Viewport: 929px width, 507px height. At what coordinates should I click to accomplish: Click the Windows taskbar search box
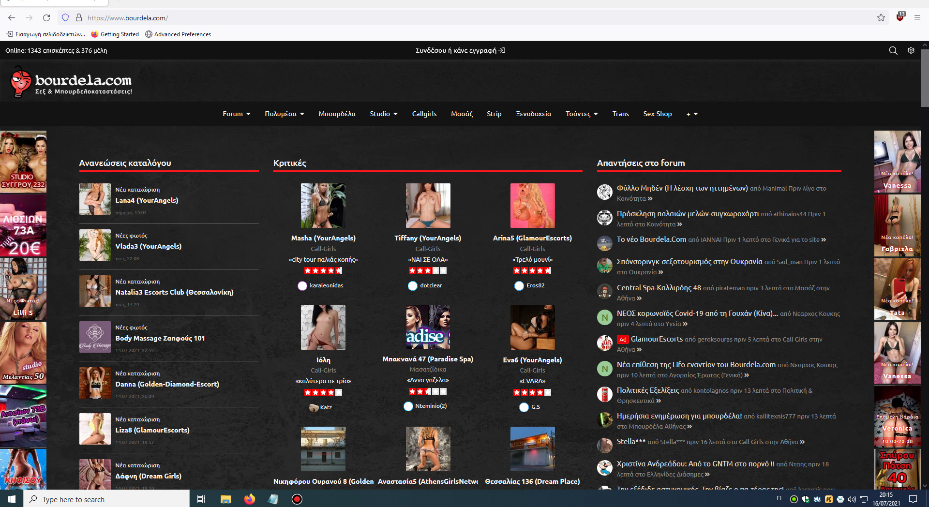coord(106,499)
